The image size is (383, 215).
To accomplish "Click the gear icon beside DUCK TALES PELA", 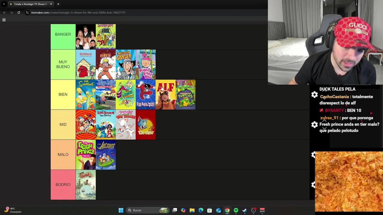I will (314, 95).
